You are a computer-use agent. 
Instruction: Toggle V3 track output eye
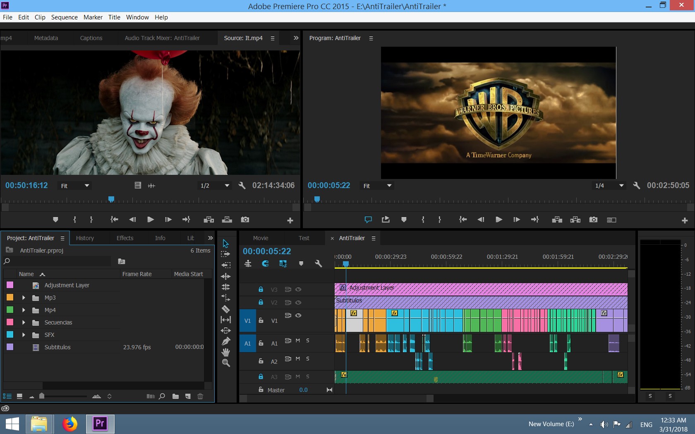298,289
